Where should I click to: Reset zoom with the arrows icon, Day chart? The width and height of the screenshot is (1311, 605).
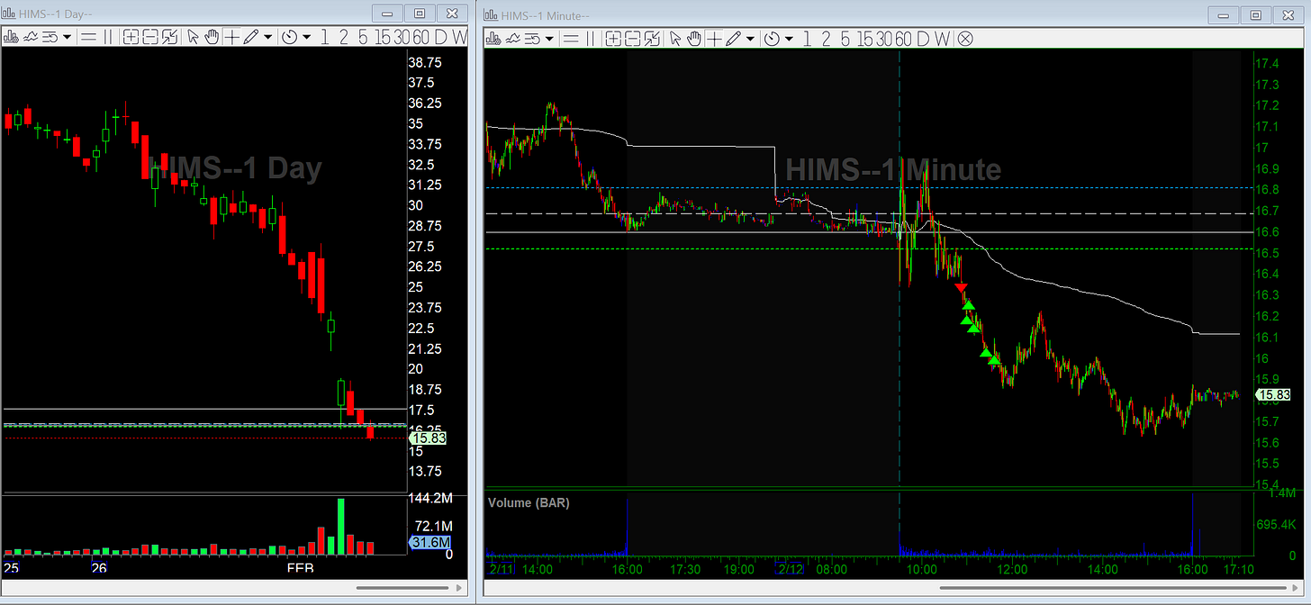point(169,37)
